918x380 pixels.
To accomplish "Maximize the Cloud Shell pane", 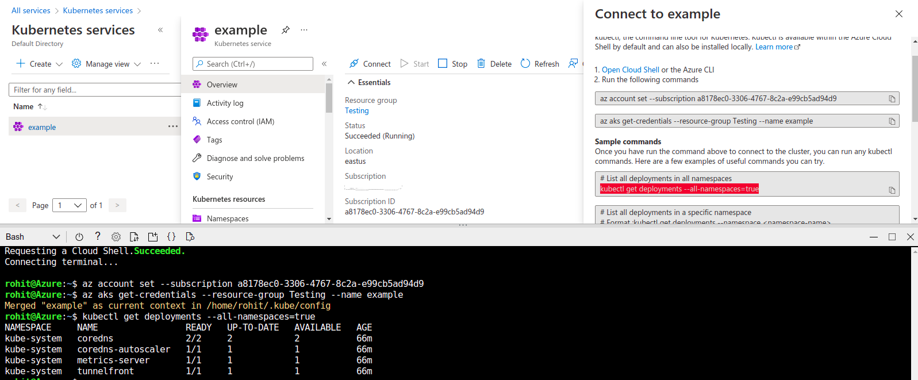I will (x=892, y=237).
